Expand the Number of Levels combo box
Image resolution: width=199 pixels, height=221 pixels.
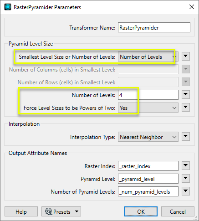click(x=148, y=57)
